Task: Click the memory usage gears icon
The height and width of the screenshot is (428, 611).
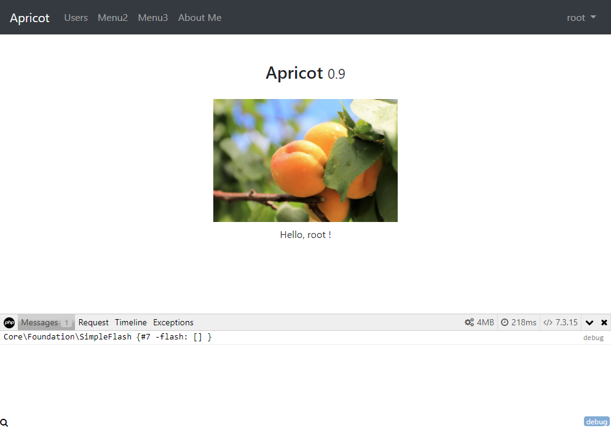Action: (469, 323)
